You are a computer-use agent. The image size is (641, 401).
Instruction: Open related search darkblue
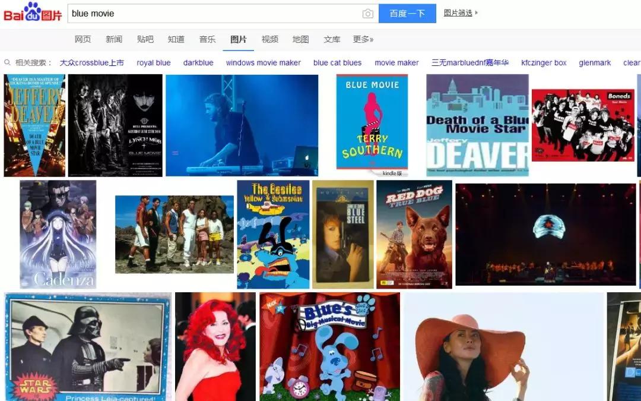[198, 62]
